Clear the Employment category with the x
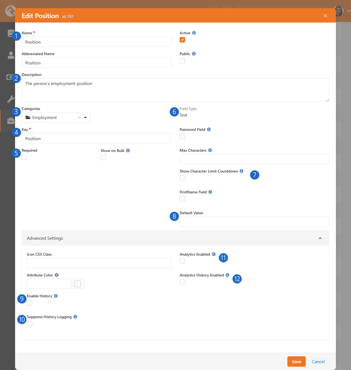Image resolution: width=351 pixels, height=370 pixels. 79,117
